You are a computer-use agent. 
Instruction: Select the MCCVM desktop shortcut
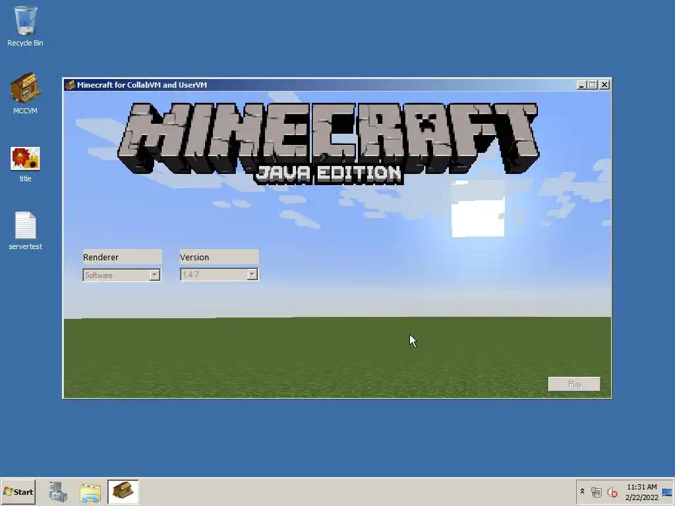tap(25, 94)
